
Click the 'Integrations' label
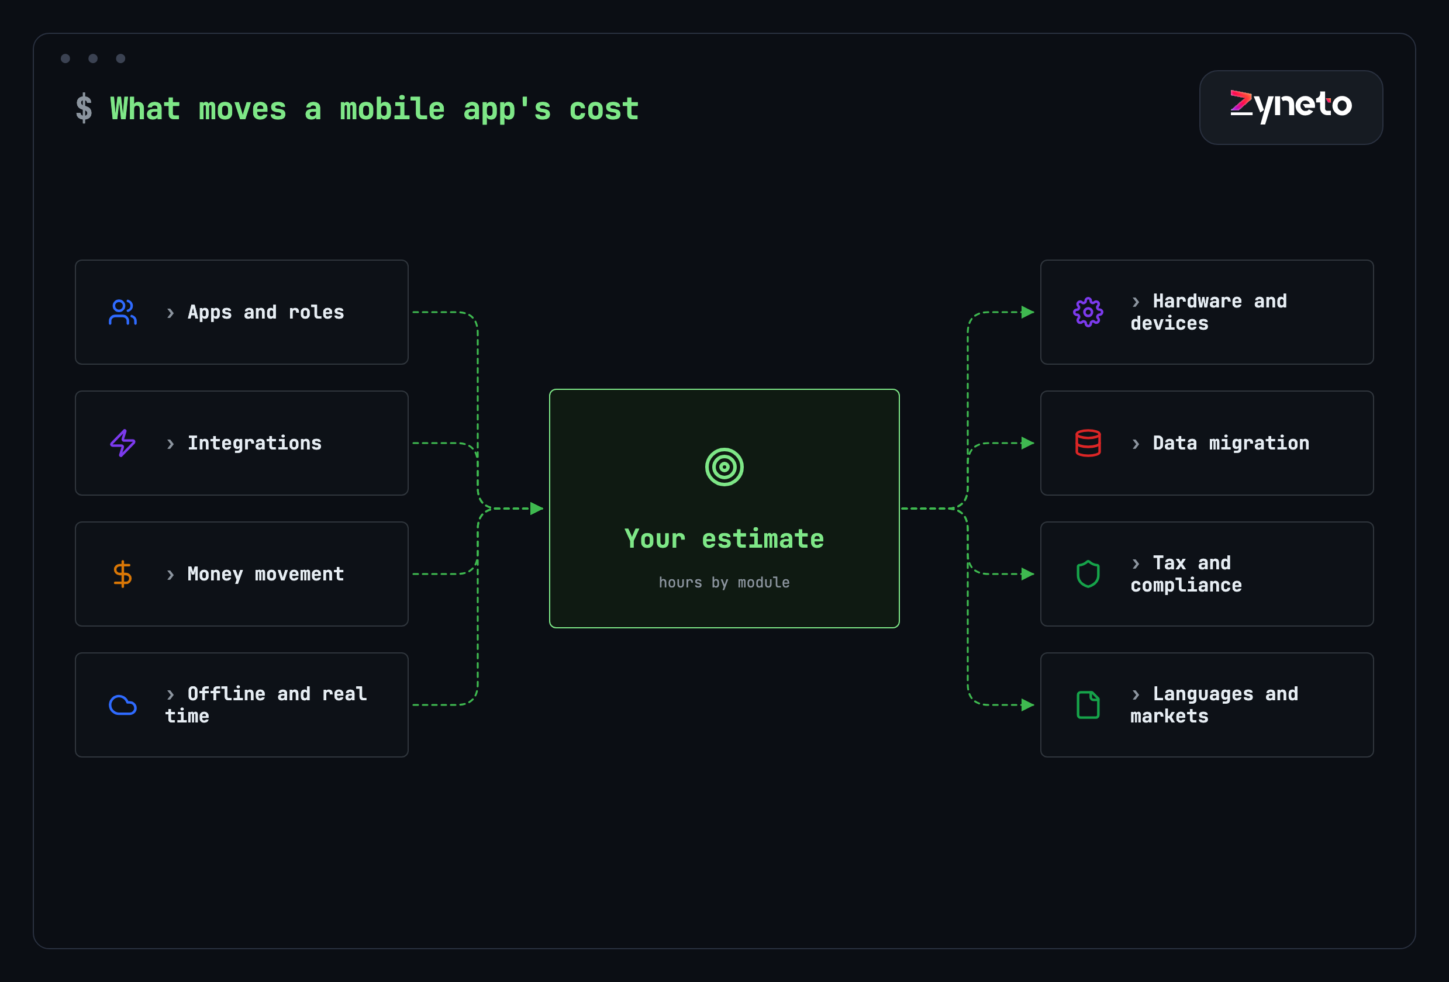(x=254, y=443)
